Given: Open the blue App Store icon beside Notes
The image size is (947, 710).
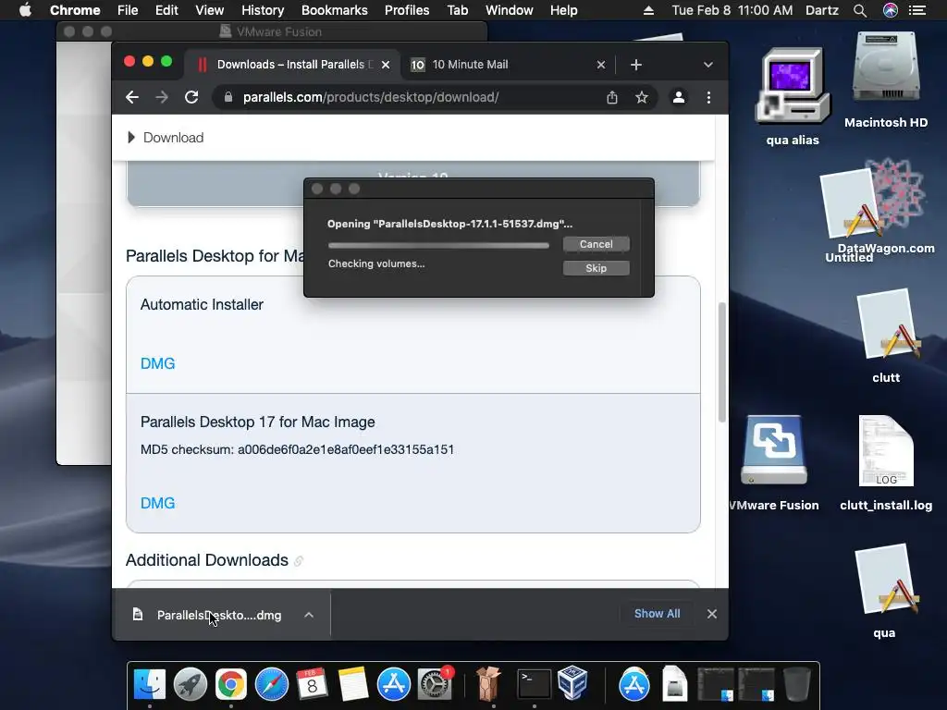Looking at the screenshot, I should point(394,685).
